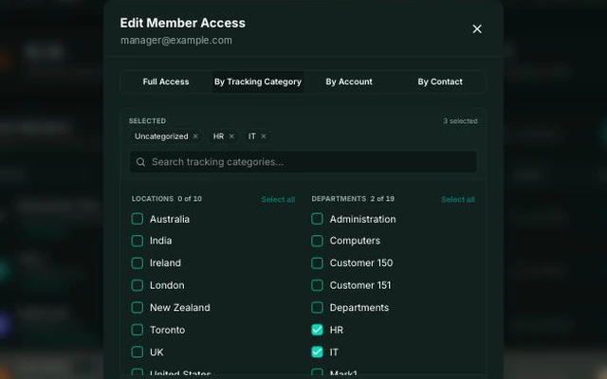Check the New Zealand location

click(x=137, y=308)
